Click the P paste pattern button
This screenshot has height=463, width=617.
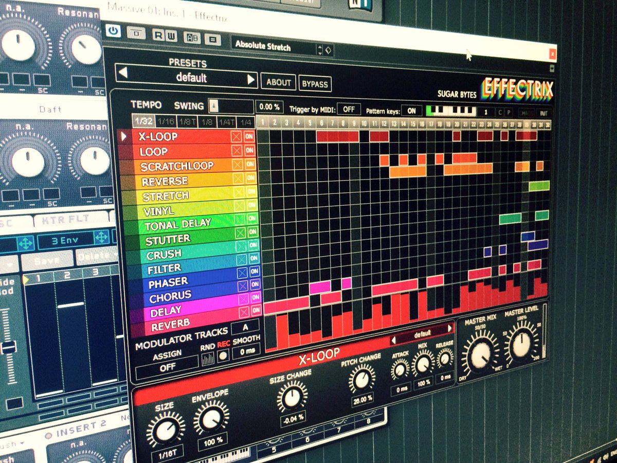(x=509, y=112)
